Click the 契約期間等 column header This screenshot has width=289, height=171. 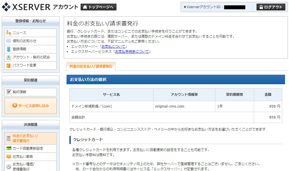pyautogui.click(x=235, y=95)
